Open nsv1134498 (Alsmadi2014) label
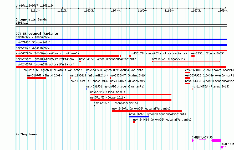Image resolution: width=234 pixels, height=150 pixels. pyautogui.click(x=89, y=81)
